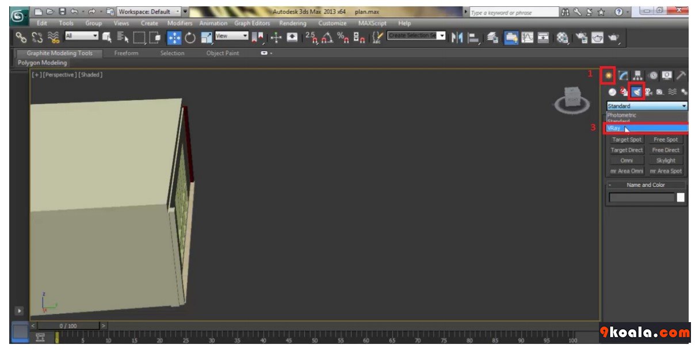Click the white object color swatch
695x352 pixels.
tap(681, 197)
